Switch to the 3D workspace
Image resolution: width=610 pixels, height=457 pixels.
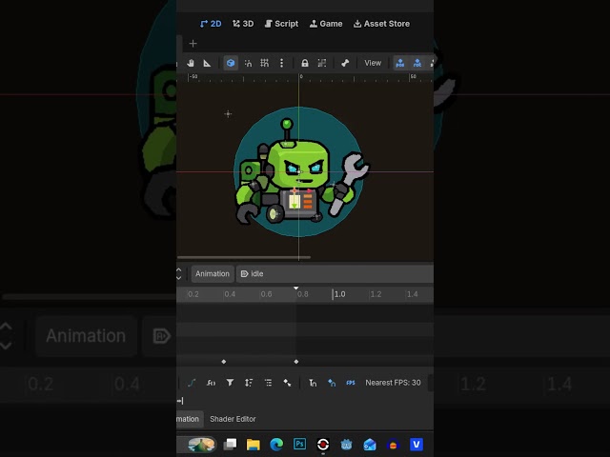pos(243,24)
